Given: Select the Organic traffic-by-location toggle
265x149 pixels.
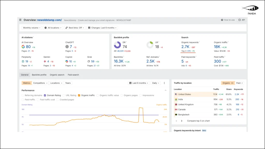Looking at the screenshot, I should point(228,83).
